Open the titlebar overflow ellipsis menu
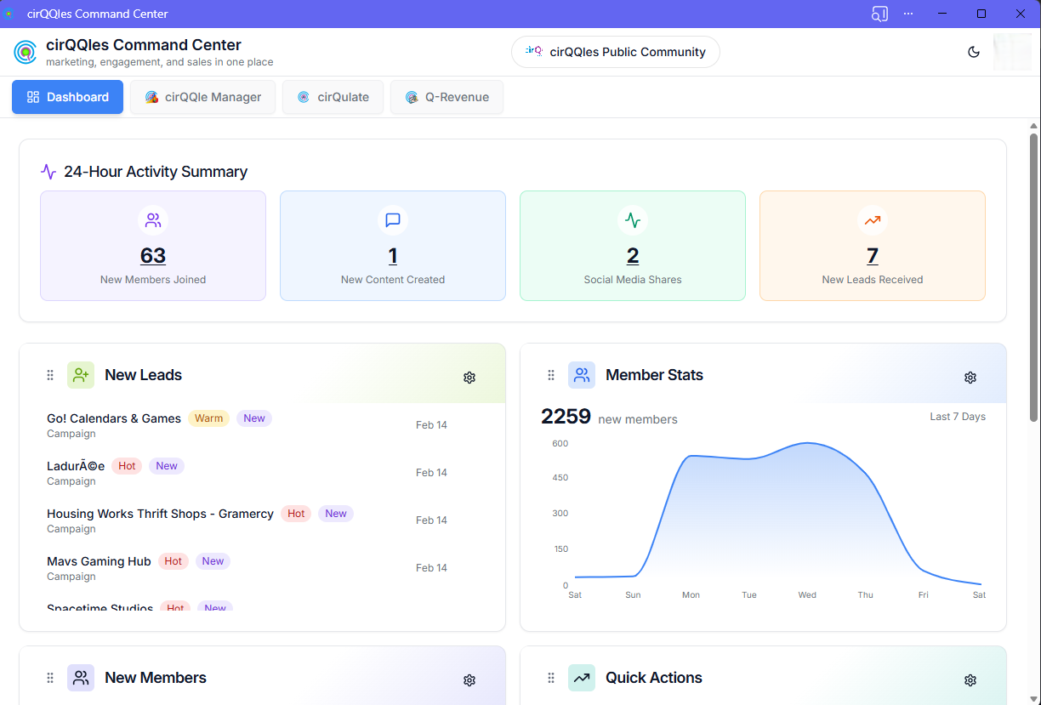Viewport: 1041px width, 705px height. pos(907,14)
